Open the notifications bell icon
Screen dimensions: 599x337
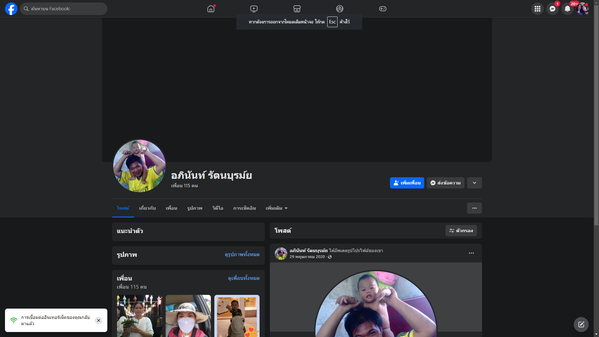click(567, 9)
